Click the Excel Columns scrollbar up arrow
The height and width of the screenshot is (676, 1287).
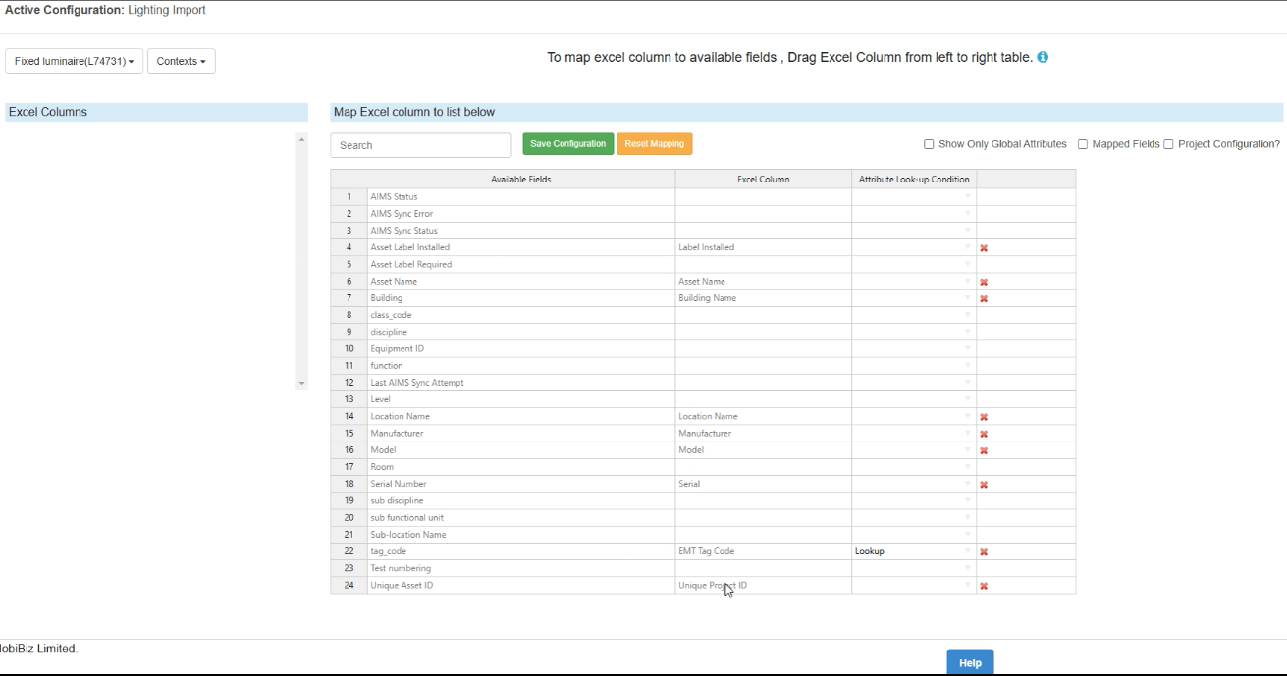301,139
